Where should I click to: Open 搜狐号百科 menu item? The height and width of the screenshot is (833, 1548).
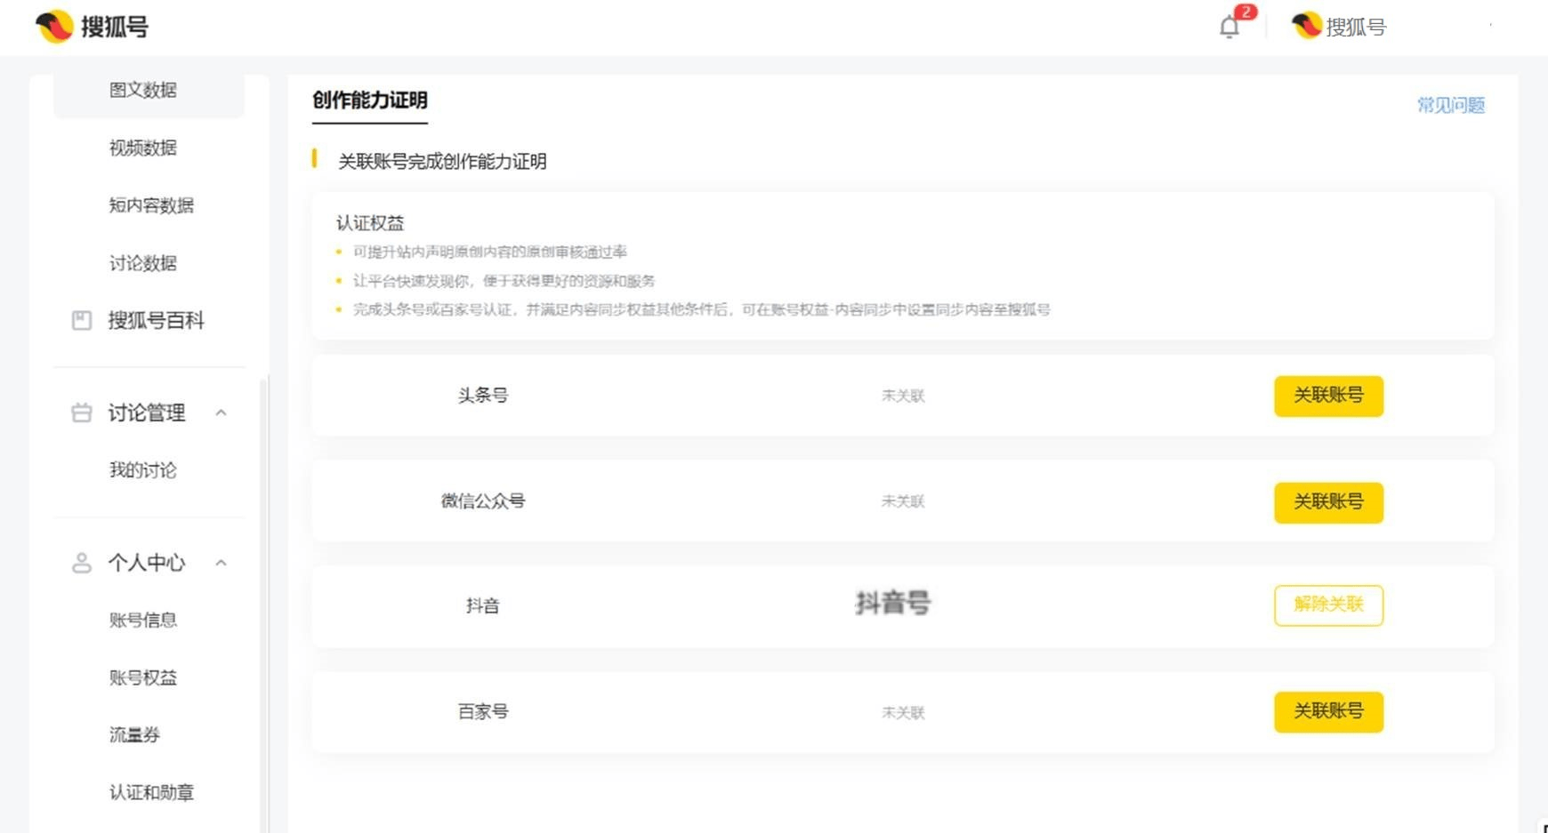pyautogui.click(x=157, y=320)
